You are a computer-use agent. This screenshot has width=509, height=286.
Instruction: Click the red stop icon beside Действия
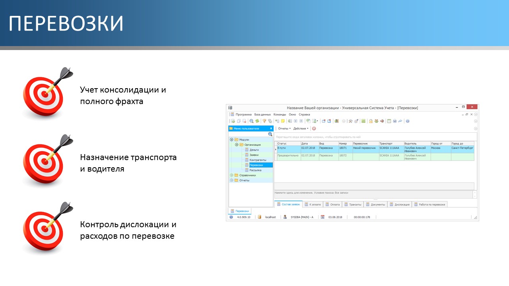(314, 129)
